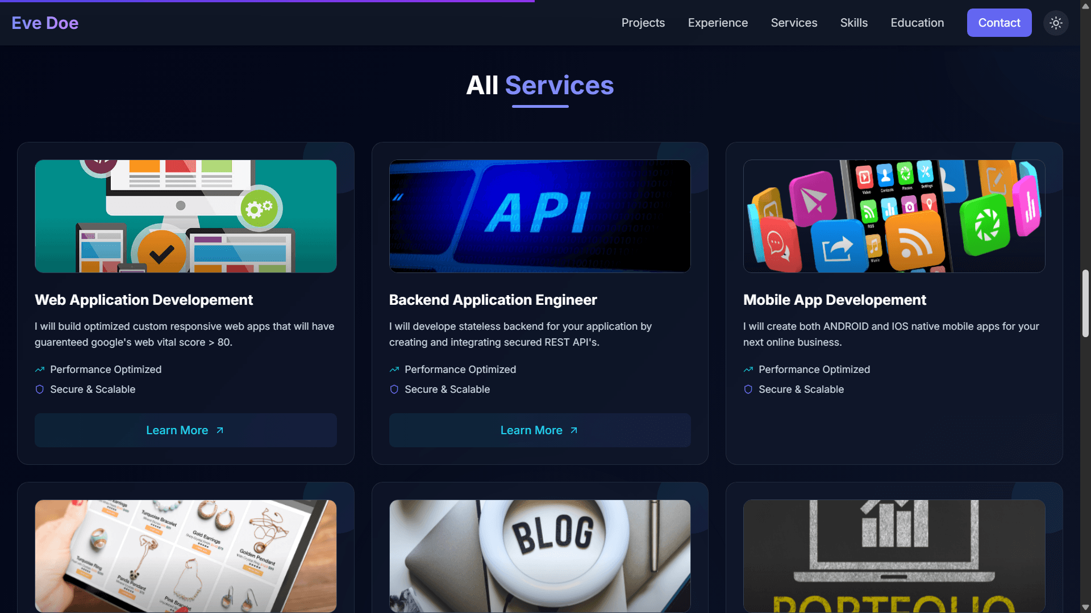Viewport: 1091px width, 613px height.
Task: Click the BLOG image thumbnail
Action: (x=540, y=556)
